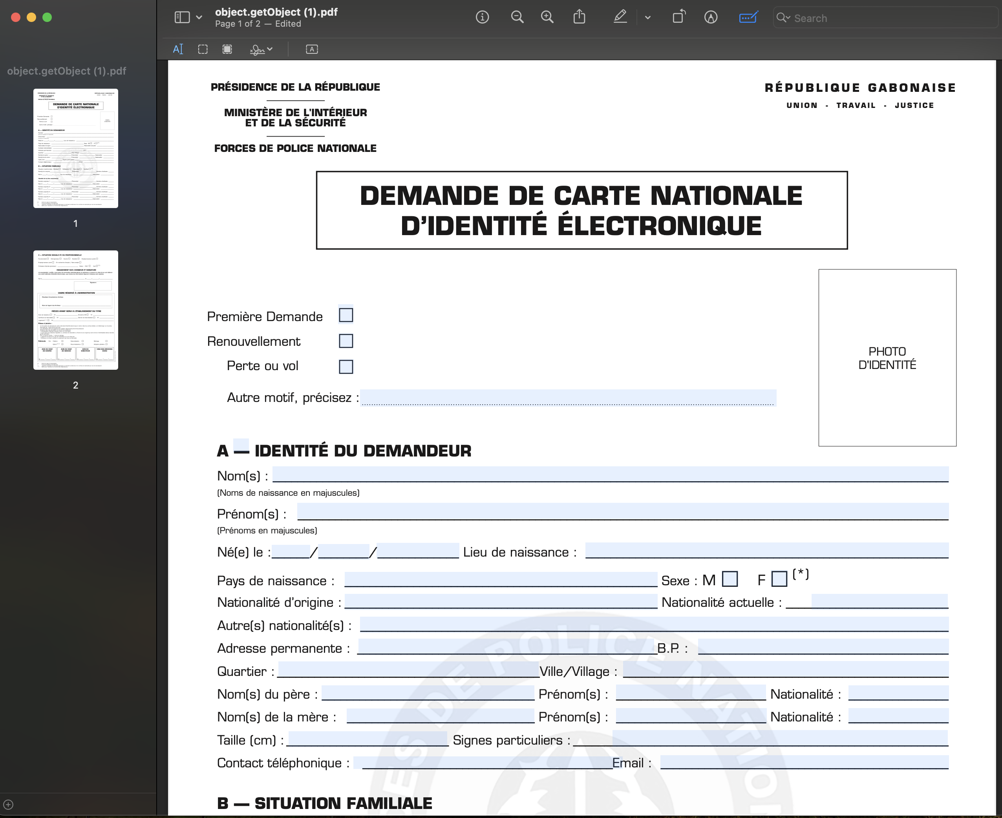Image resolution: width=1002 pixels, height=818 pixels.
Task: Toggle the form filling toolbar
Action: click(x=748, y=17)
